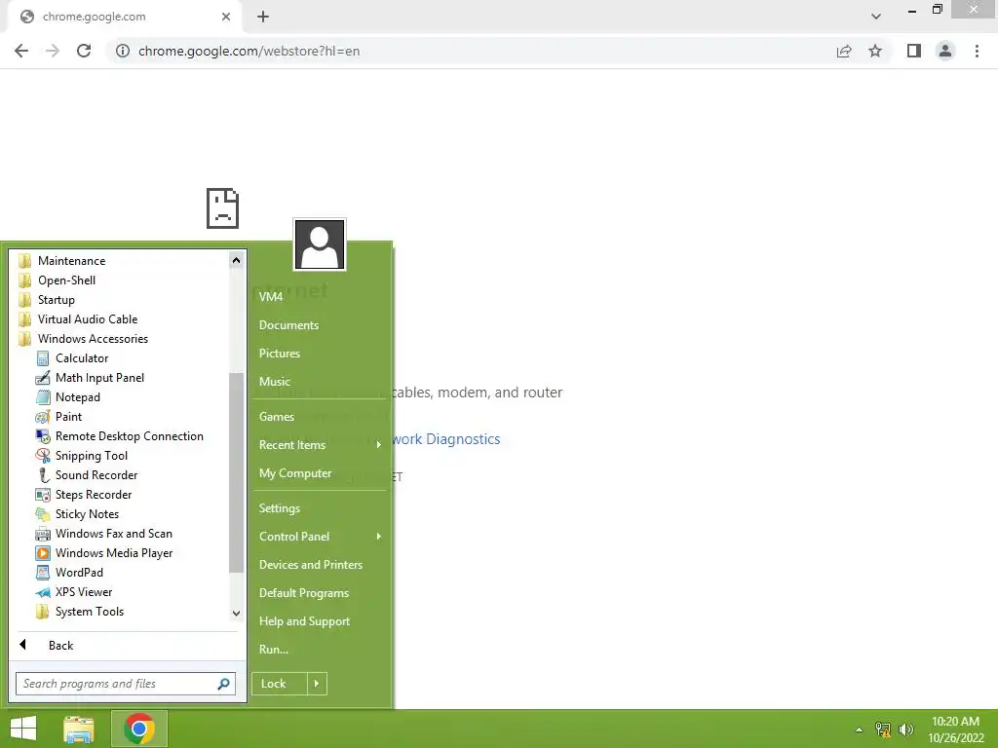
Task: Open the shutdown options arrow beside Lock
Action: click(317, 684)
